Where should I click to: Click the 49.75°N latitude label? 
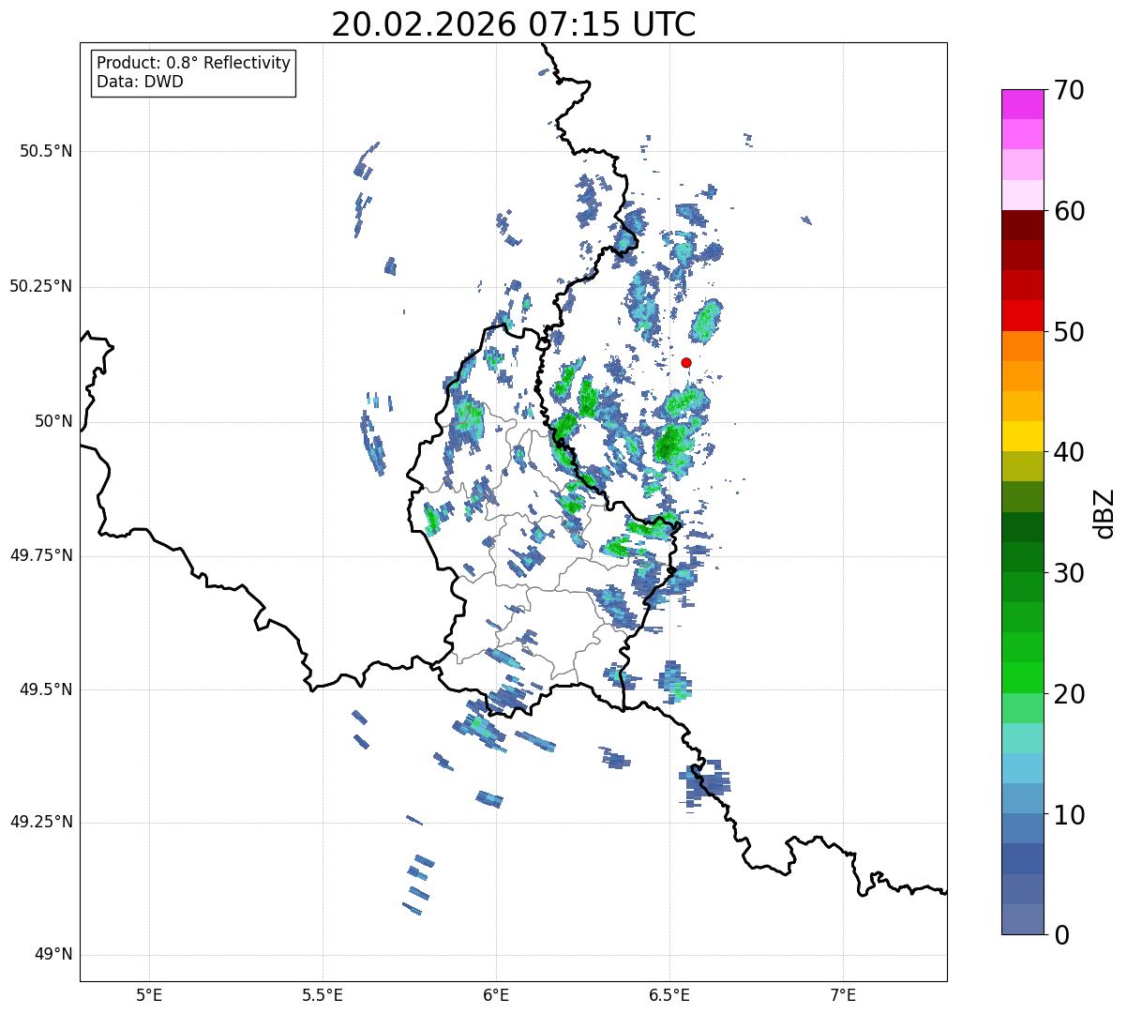click(x=40, y=555)
